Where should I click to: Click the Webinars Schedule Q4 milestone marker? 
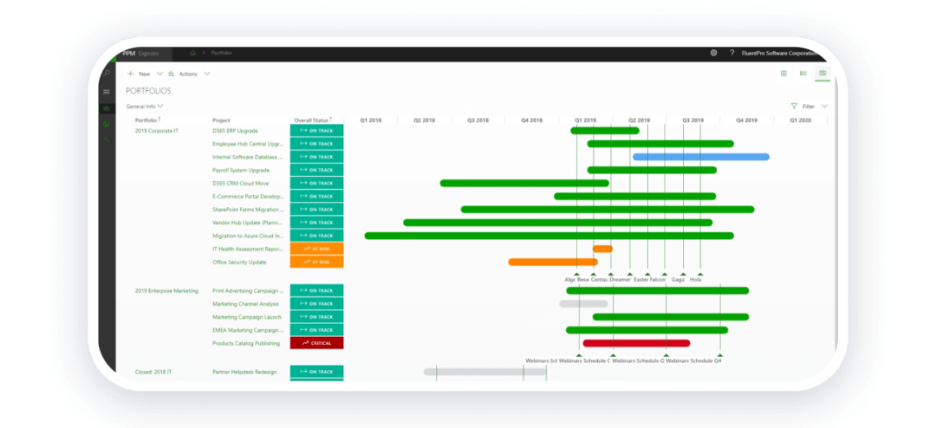[x=720, y=354]
